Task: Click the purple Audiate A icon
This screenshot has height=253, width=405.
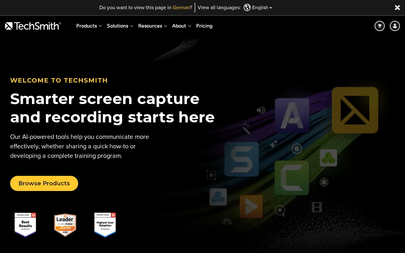Action: (x=292, y=115)
